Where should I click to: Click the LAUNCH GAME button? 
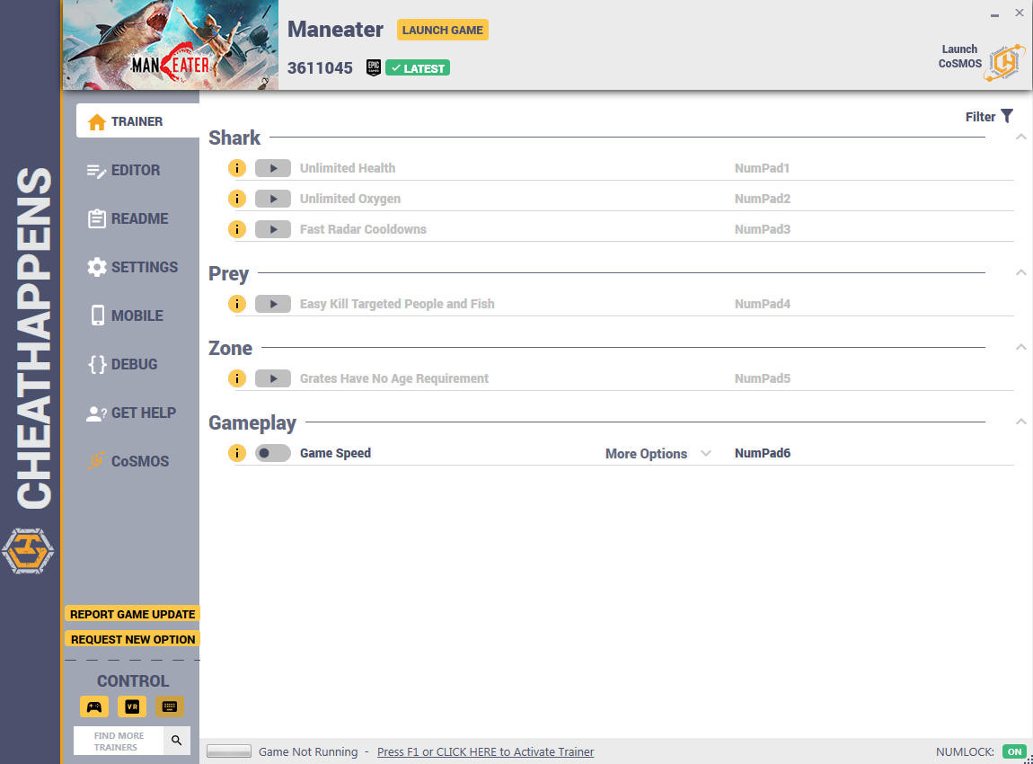click(x=443, y=31)
